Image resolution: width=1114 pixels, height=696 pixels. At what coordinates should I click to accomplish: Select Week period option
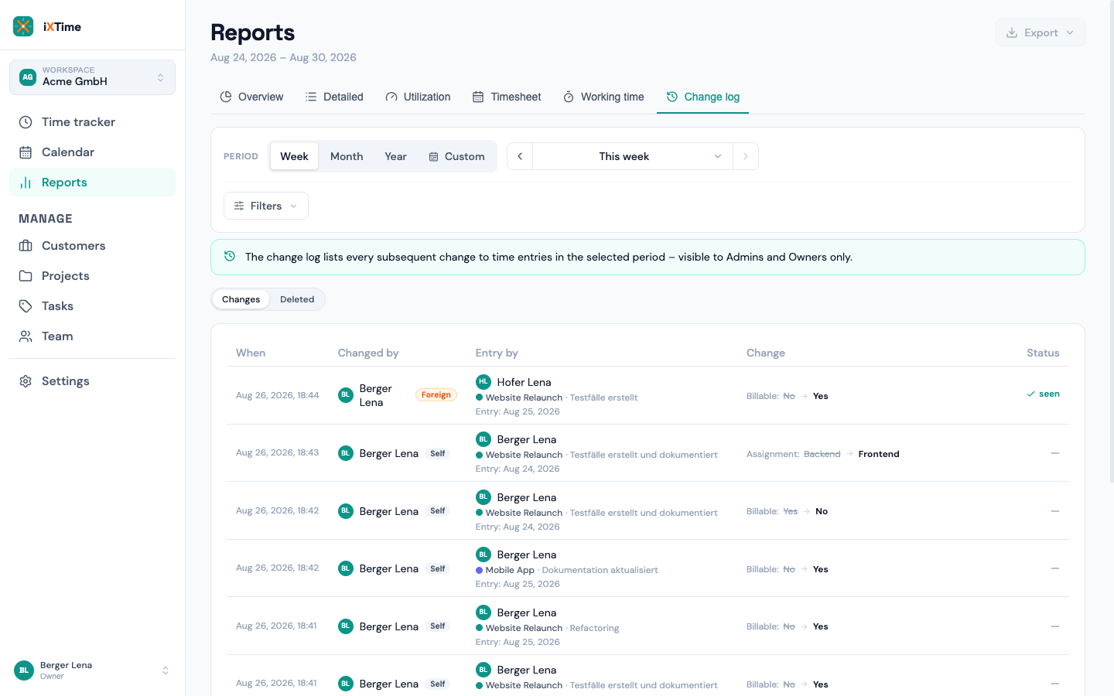pyautogui.click(x=294, y=156)
